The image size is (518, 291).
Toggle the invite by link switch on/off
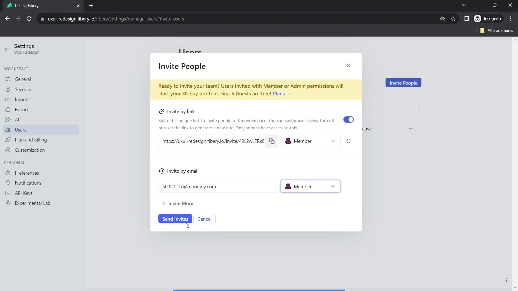(x=349, y=119)
